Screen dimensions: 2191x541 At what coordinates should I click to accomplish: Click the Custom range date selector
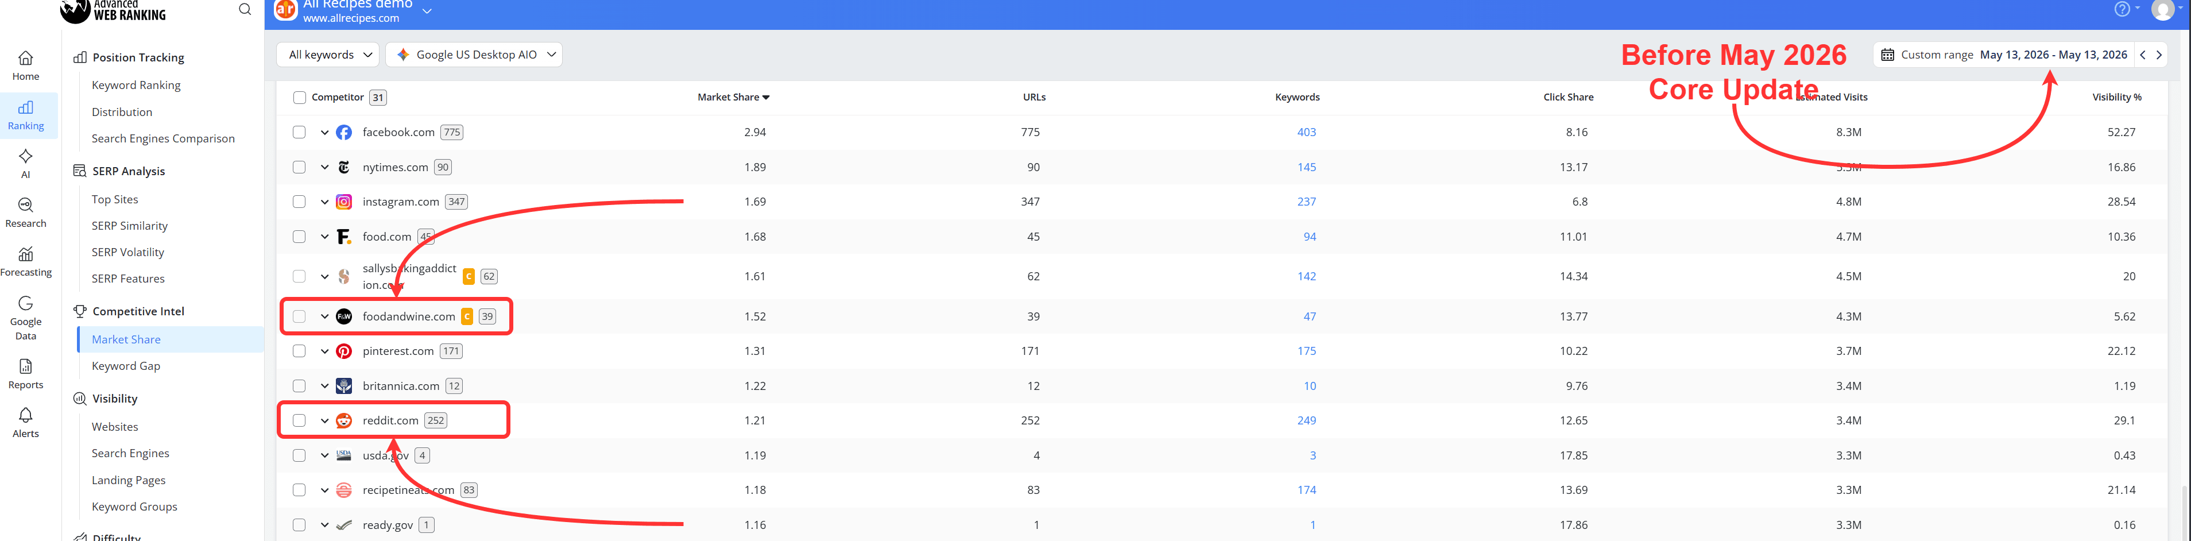(2003, 55)
